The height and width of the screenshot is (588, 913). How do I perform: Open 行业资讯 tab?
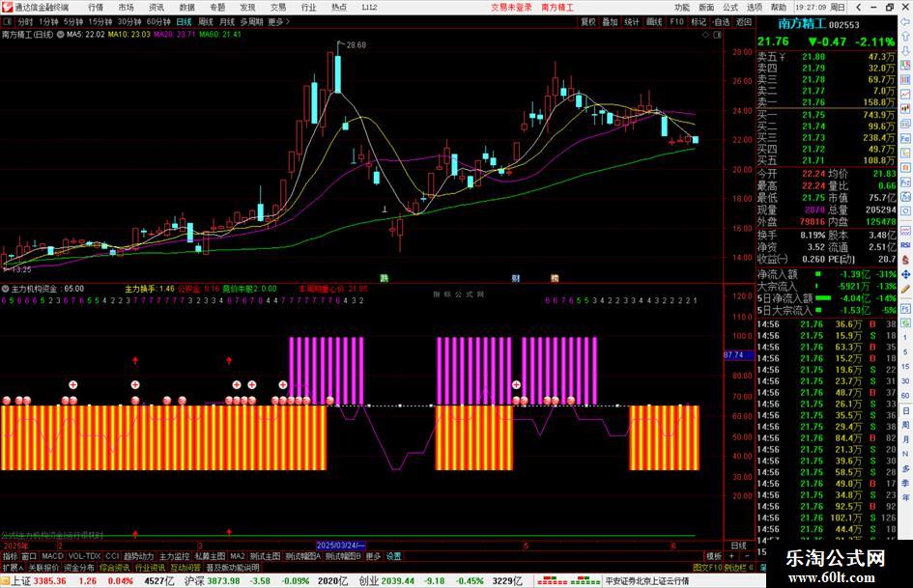(150, 567)
